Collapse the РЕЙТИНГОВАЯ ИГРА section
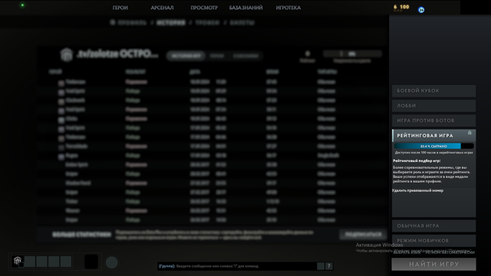491x276 pixels. [x=433, y=136]
